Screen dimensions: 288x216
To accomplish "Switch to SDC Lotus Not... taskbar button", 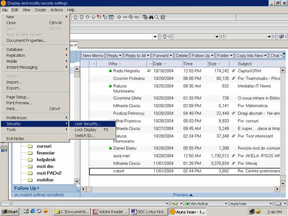I will click(149, 211).
